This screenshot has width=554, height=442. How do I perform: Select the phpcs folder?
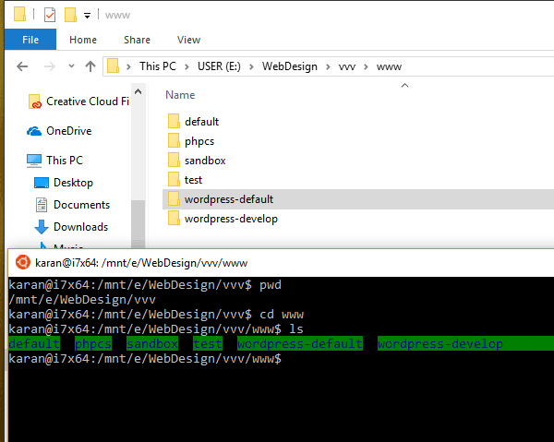tap(199, 141)
